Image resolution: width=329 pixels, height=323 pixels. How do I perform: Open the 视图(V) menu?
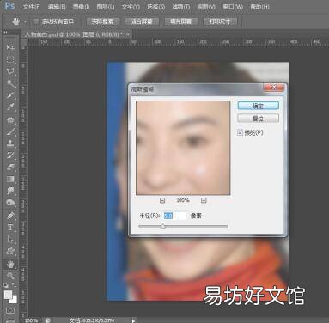click(206, 7)
